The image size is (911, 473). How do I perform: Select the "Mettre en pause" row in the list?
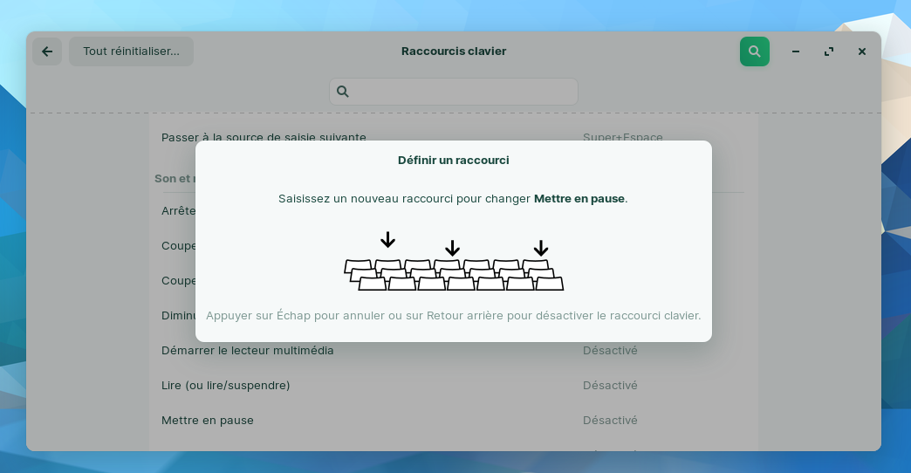click(x=208, y=421)
